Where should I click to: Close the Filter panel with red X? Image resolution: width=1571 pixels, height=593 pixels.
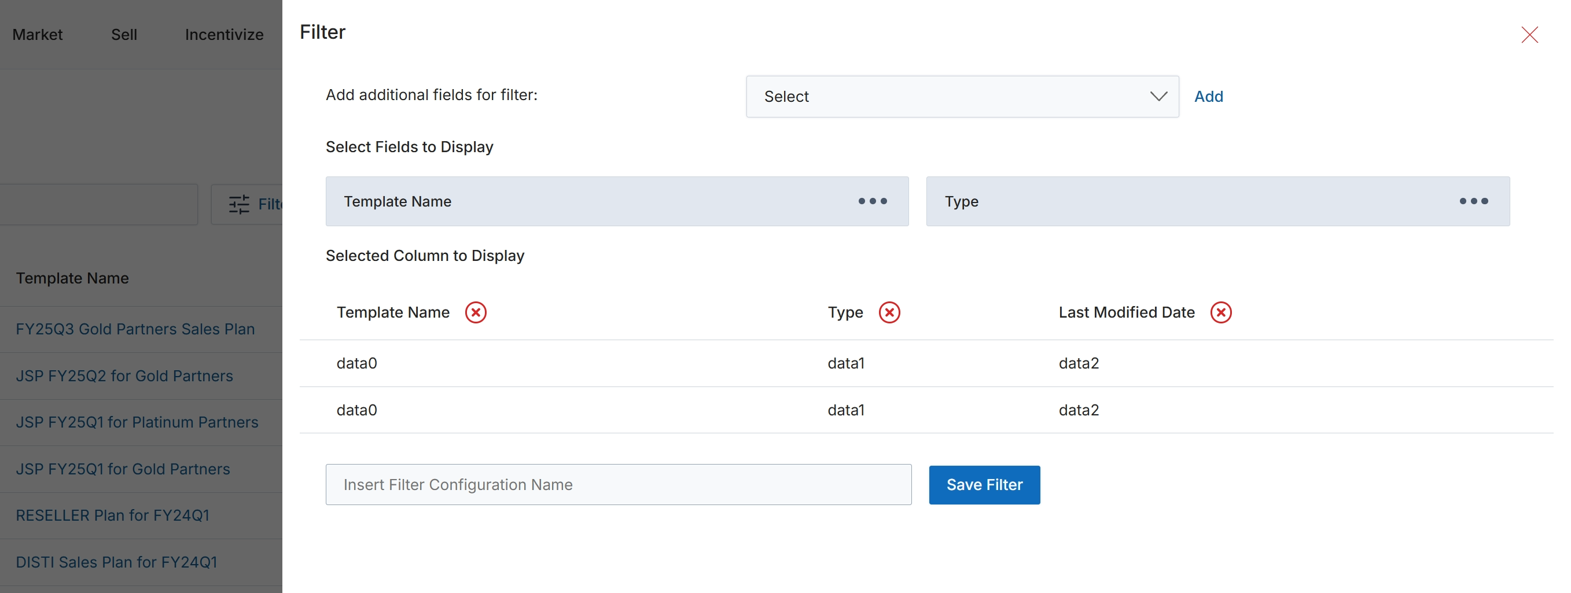1529,35
